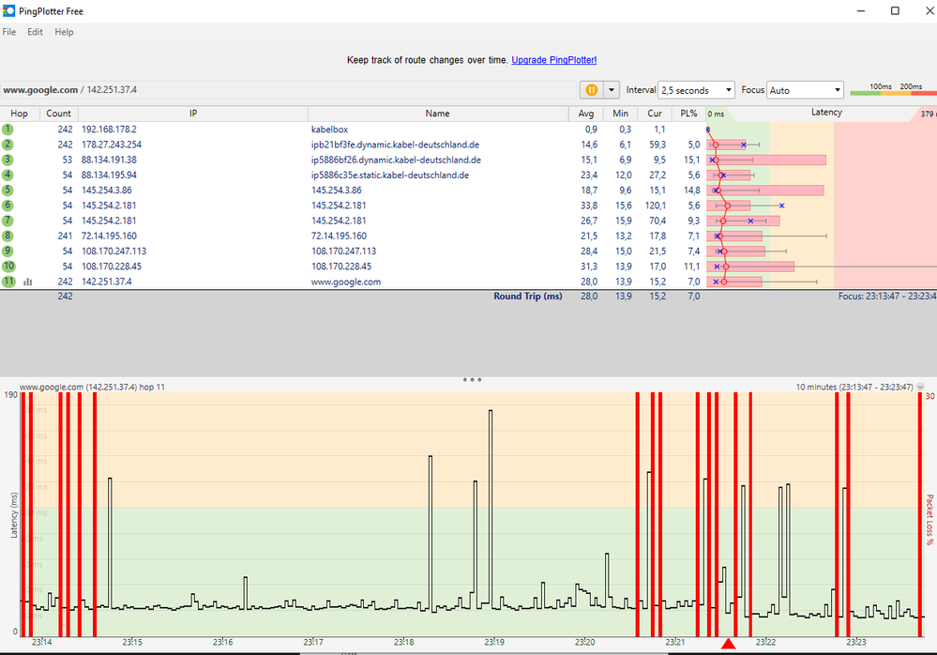The image size is (937, 655).
Task: Click hop 4 IP 88.134.195.94
Action: point(109,175)
